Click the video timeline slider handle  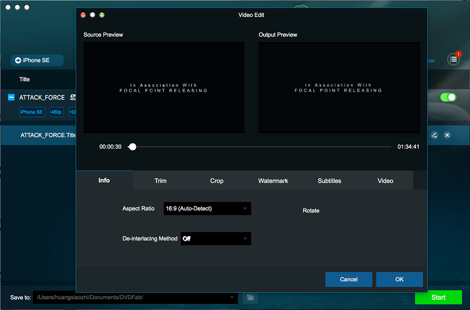click(133, 147)
